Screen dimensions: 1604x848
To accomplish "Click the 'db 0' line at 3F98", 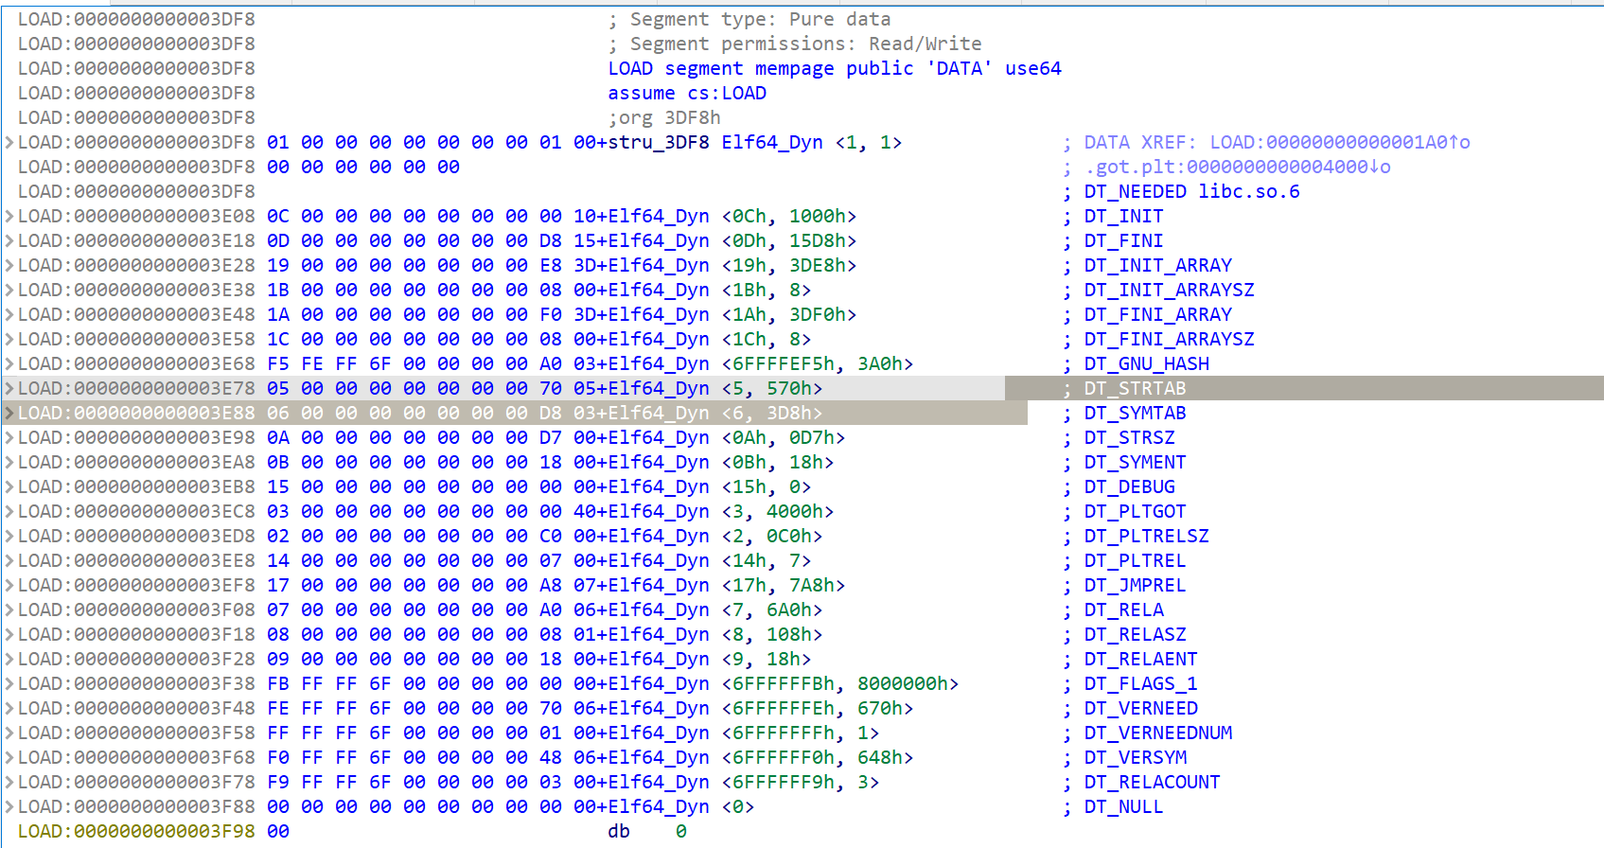I will pos(647,831).
